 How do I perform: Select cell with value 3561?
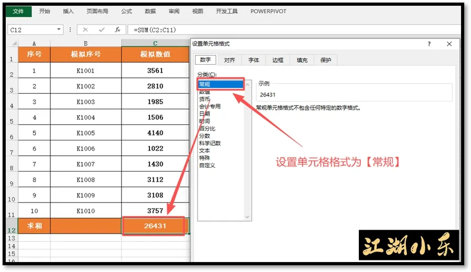(x=155, y=70)
